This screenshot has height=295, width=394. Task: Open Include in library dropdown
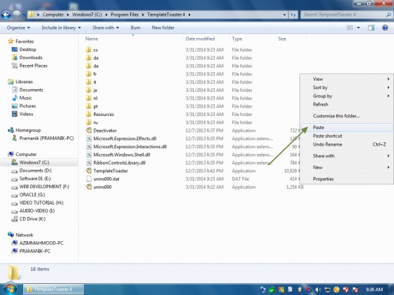pos(61,28)
